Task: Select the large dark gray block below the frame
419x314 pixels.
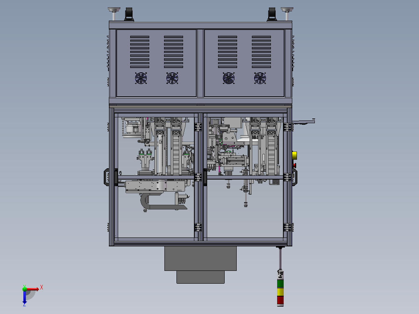Action: tap(201, 258)
